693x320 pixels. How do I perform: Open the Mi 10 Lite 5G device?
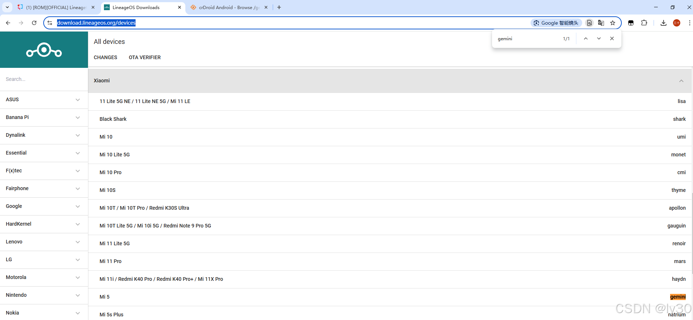tap(391, 155)
